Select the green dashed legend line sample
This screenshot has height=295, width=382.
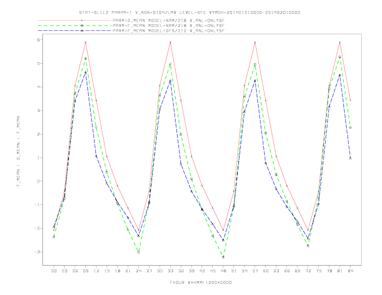(x=75, y=26)
